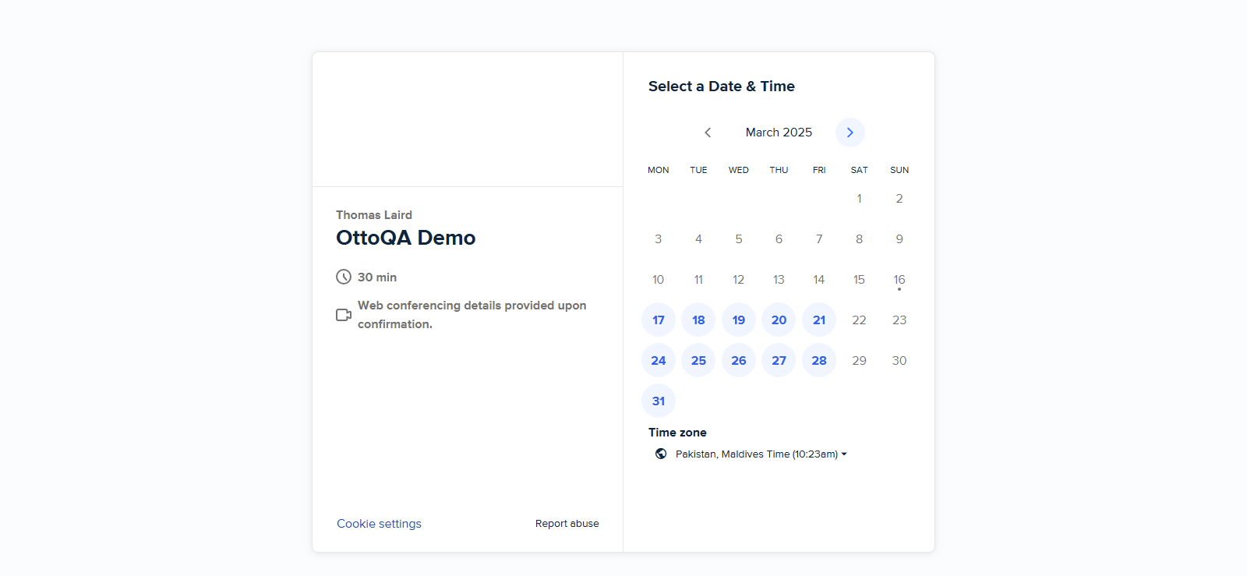The width and height of the screenshot is (1247, 576).
Task: Click unavailable date 29
Action: point(859,360)
